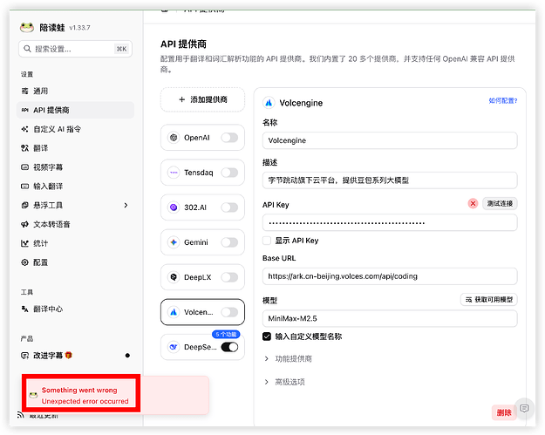545x435 pixels.
Task: Click the OpenAI logo icon
Action: pos(174,138)
